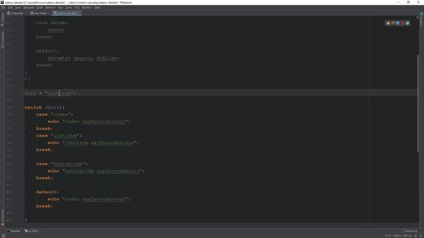
Task: Click the PhpStorm app icon in title bar
Action: (x=2, y=3)
